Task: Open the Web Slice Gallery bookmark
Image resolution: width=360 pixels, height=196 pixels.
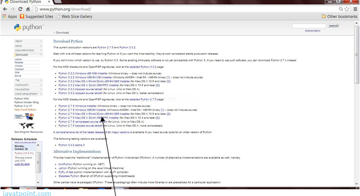Action: [74, 17]
